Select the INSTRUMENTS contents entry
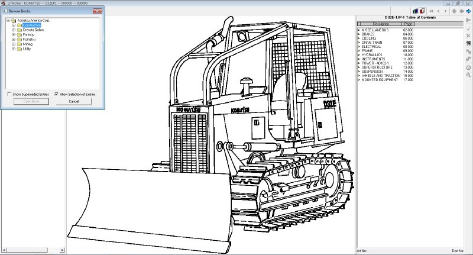473x255 pixels. pos(373,59)
